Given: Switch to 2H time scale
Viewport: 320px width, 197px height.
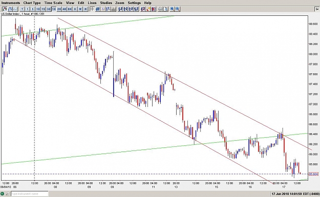Looking at the screenshot, I should 59,9.
